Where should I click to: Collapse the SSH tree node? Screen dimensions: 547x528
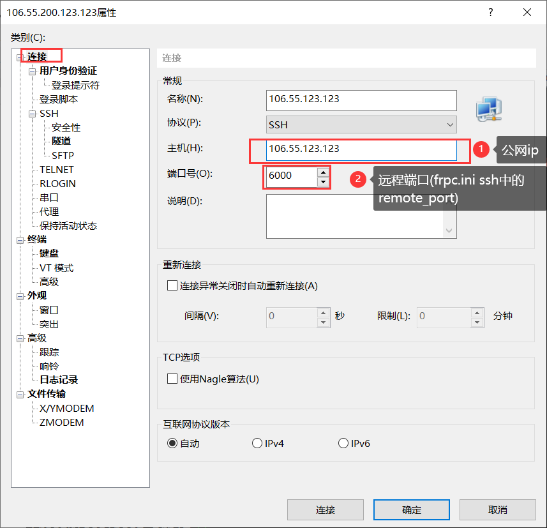(x=33, y=114)
